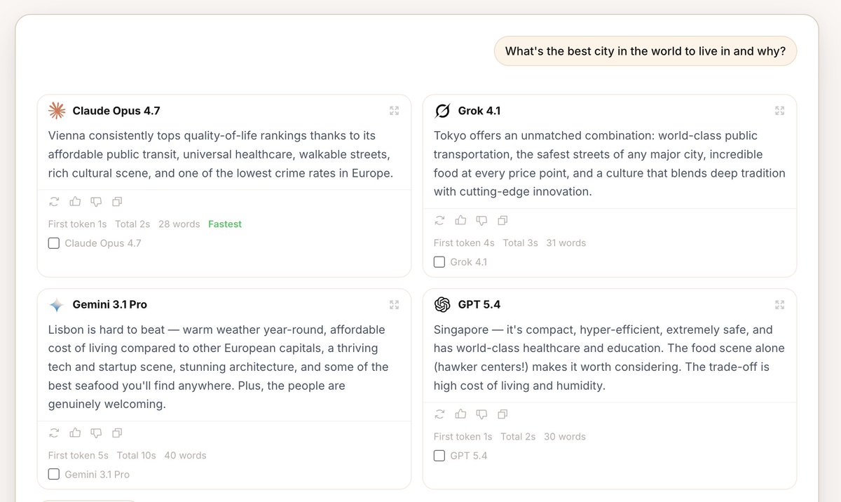841x502 pixels.
Task: Regenerate the GPT 5.4 response
Action: (439, 414)
